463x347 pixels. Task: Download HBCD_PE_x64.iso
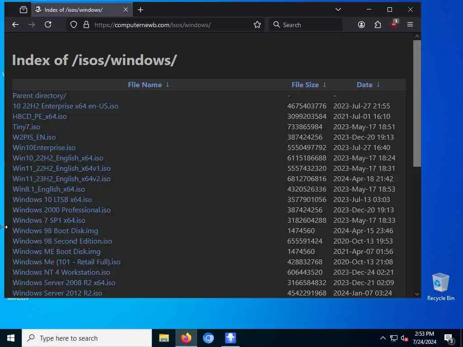pyautogui.click(x=40, y=116)
